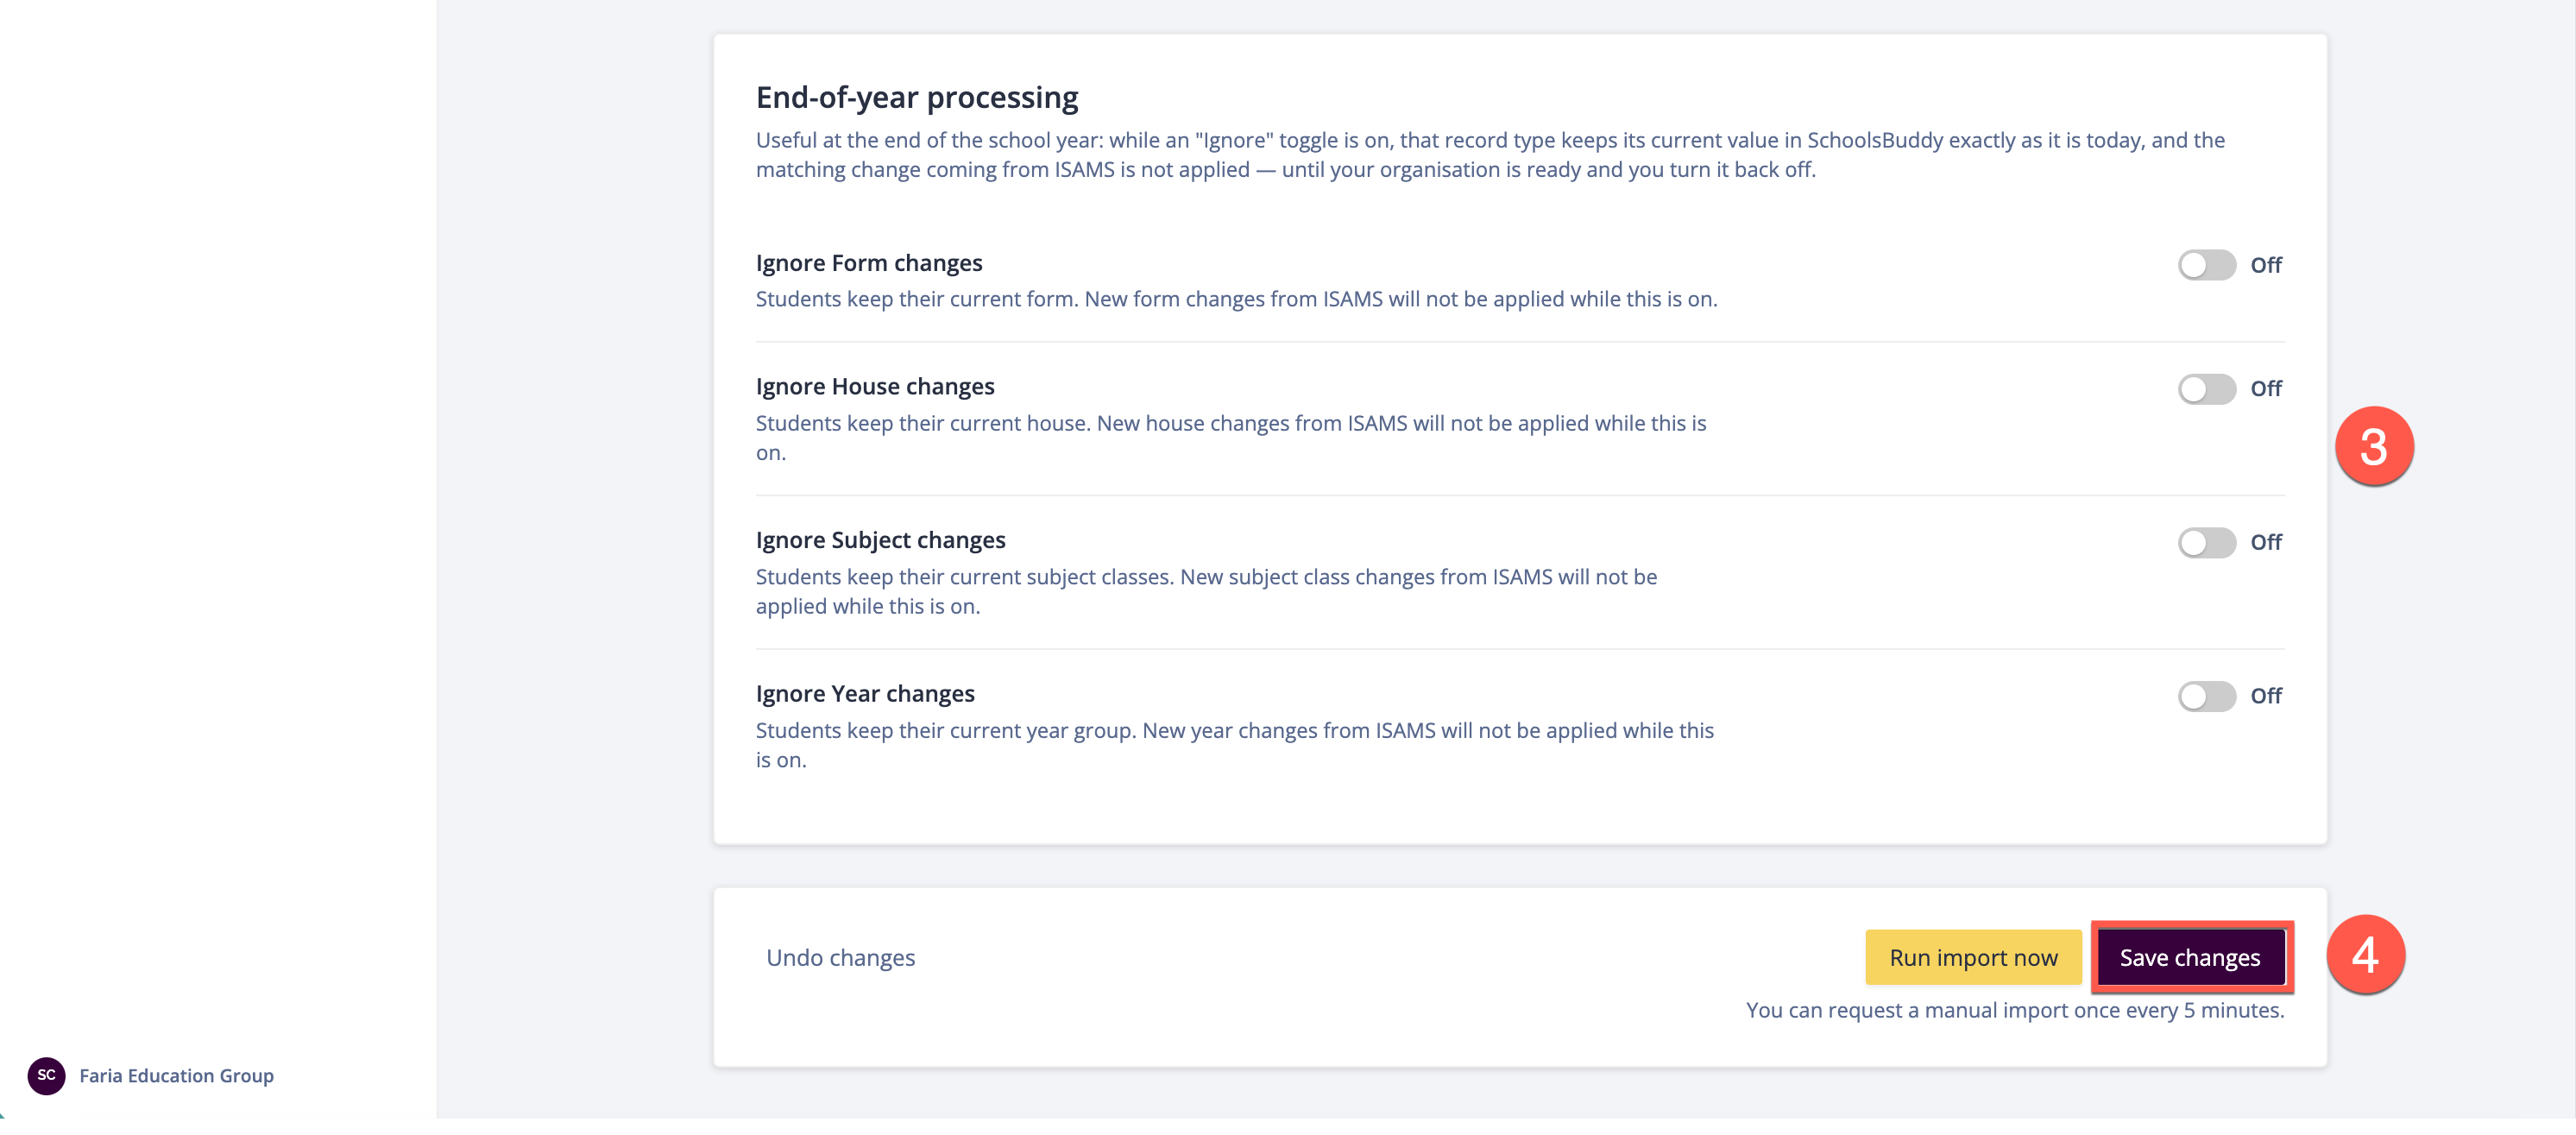Switch on Ignore Year changes toggle
The image size is (2576, 1135).
coord(2206,696)
